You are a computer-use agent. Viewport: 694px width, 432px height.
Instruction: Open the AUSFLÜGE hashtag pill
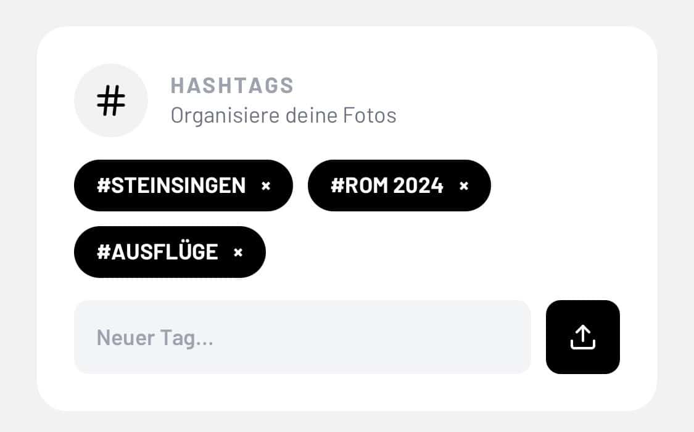point(157,252)
